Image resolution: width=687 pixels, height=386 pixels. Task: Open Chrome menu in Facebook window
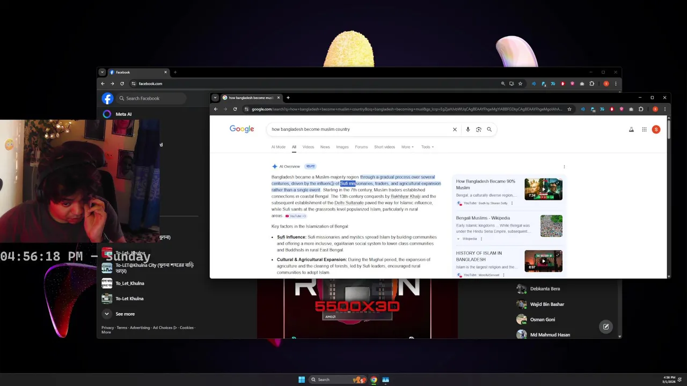point(616,84)
